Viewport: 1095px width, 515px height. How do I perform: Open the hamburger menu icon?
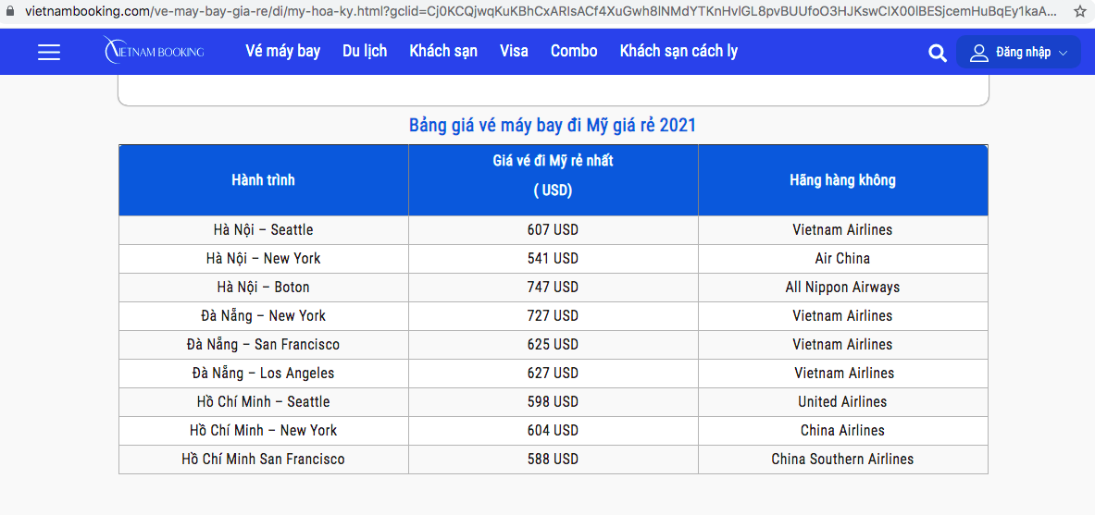[49, 52]
